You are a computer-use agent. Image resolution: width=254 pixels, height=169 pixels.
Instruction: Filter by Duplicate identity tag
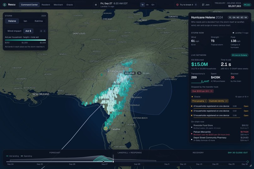pos(218,101)
